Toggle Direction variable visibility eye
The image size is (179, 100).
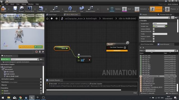click(x=41, y=93)
